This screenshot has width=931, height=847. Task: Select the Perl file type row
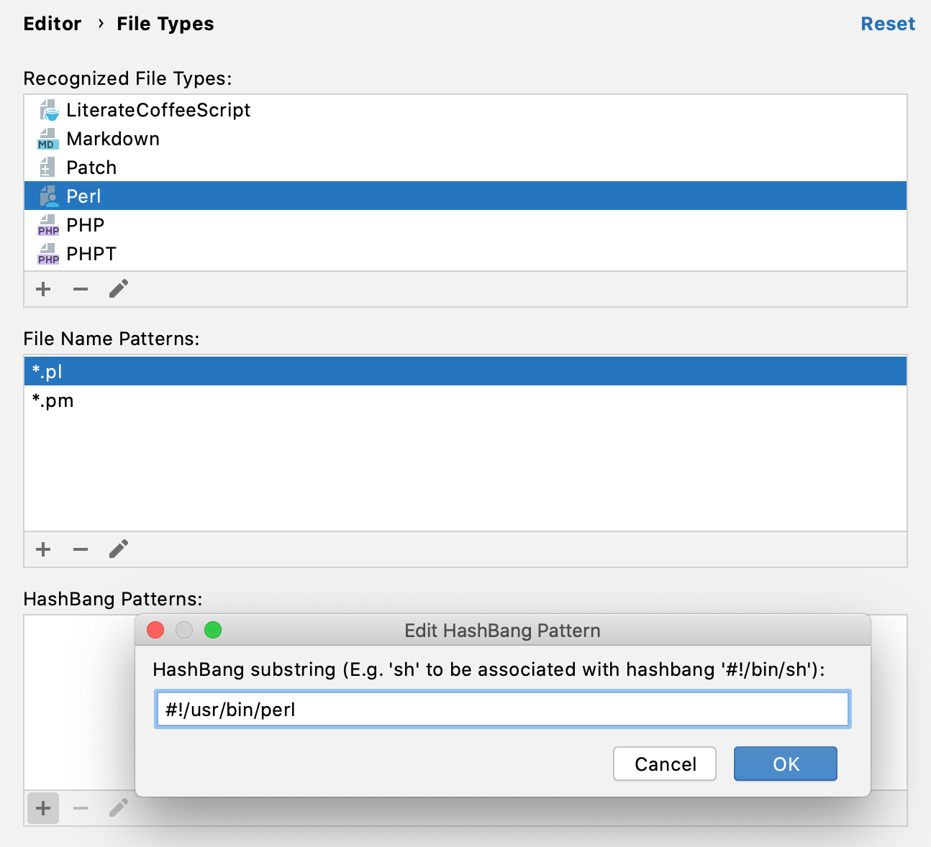[465, 196]
